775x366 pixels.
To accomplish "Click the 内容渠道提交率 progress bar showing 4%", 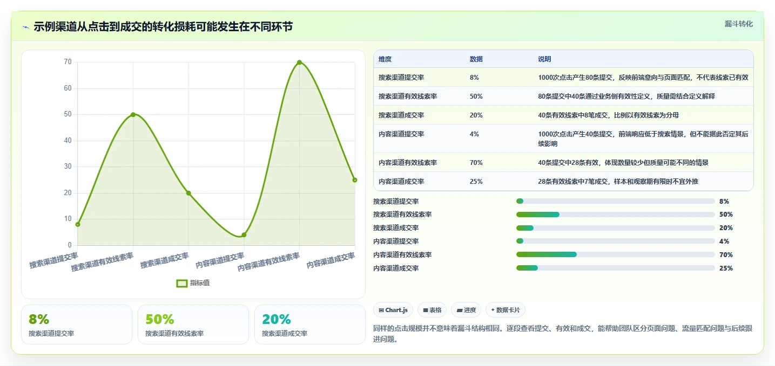I will (x=616, y=241).
